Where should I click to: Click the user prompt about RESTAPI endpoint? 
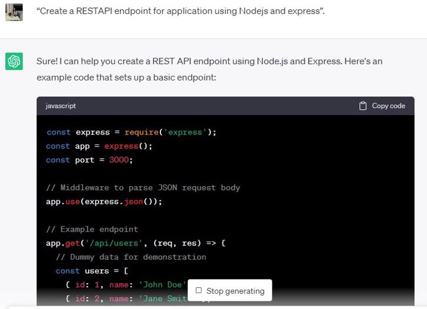[180, 12]
